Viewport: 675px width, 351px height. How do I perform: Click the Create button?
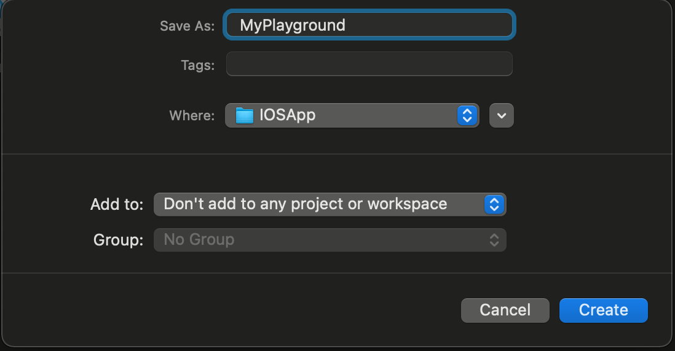604,310
